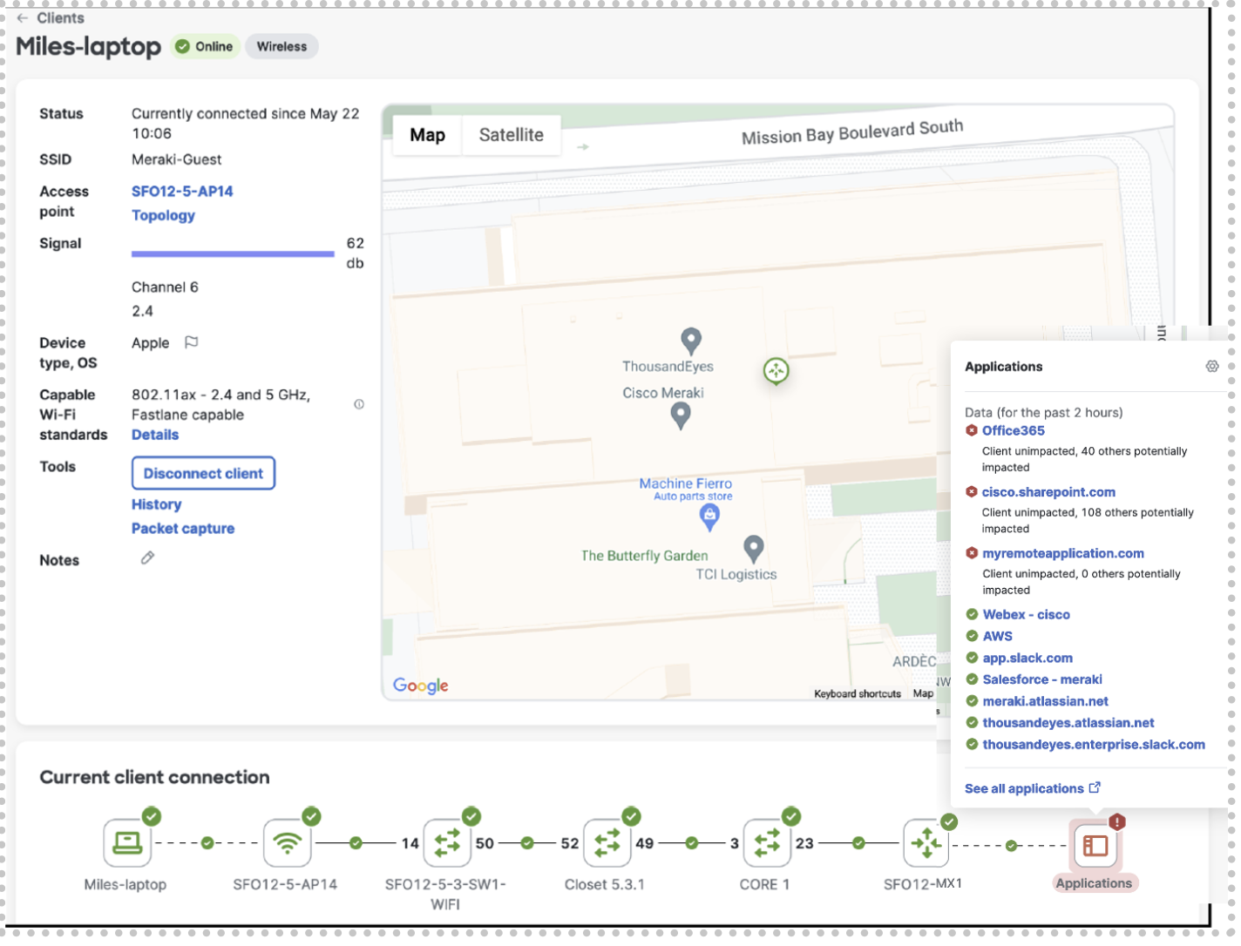The image size is (1241, 946).
Task: Switch to the Satellite map view
Action: tap(511, 135)
